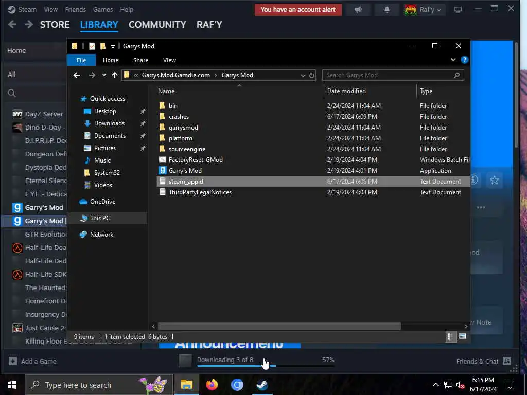Switch to the STORE tab
Viewport: 527px width, 395px height.
[x=55, y=25]
